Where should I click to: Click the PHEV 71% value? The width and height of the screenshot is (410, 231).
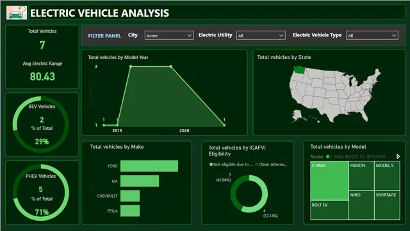[42, 212]
